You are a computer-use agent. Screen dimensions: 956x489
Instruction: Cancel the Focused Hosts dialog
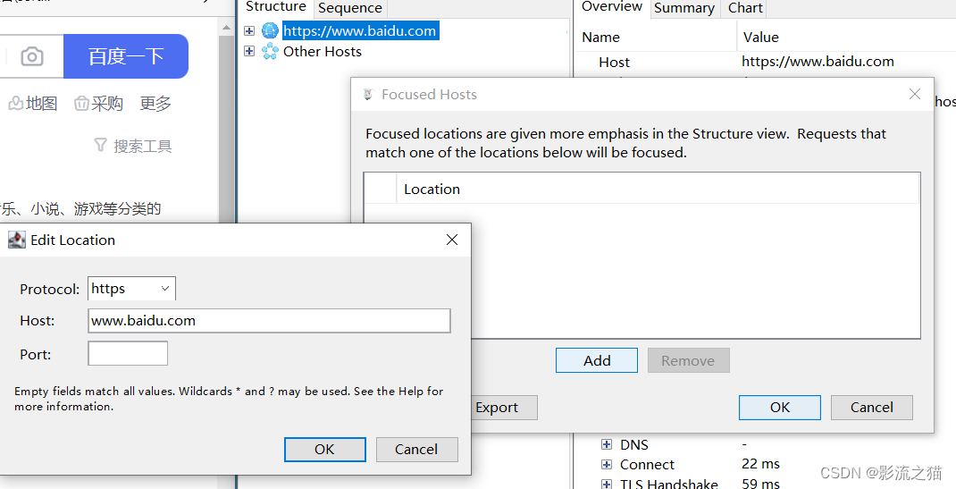tap(872, 408)
